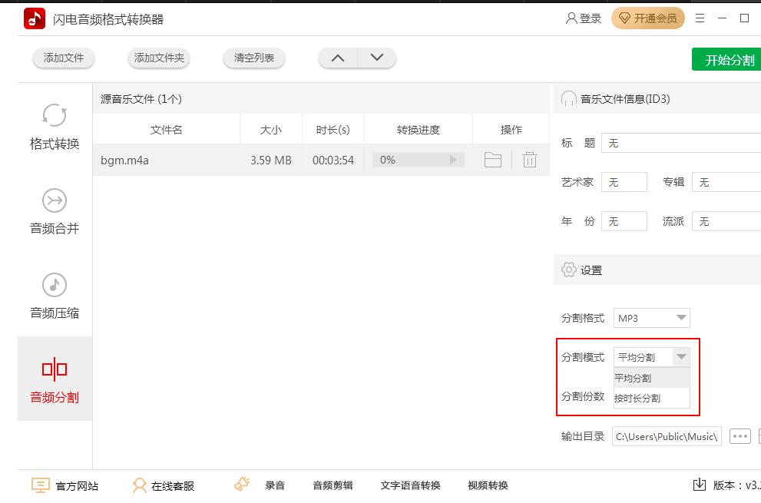This screenshot has height=503, width=761.
Task: Select the 音频分割 tab
Action: pos(55,379)
